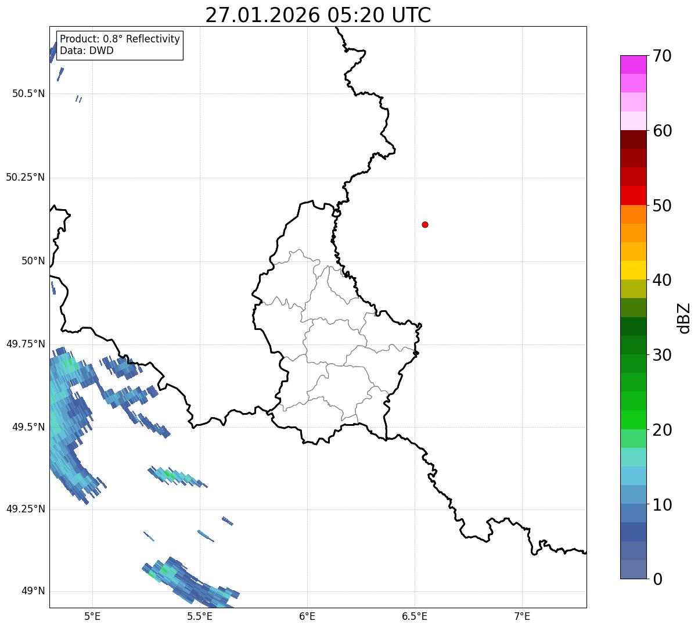This screenshot has height=628, width=698.
Task: Click the dBZ colorbar axis label
Action: tap(684, 318)
